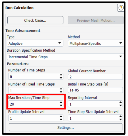Raise Max Iterations/Time Step using up arrow
The image size is (128, 136).
pyautogui.click(x=61, y=102)
